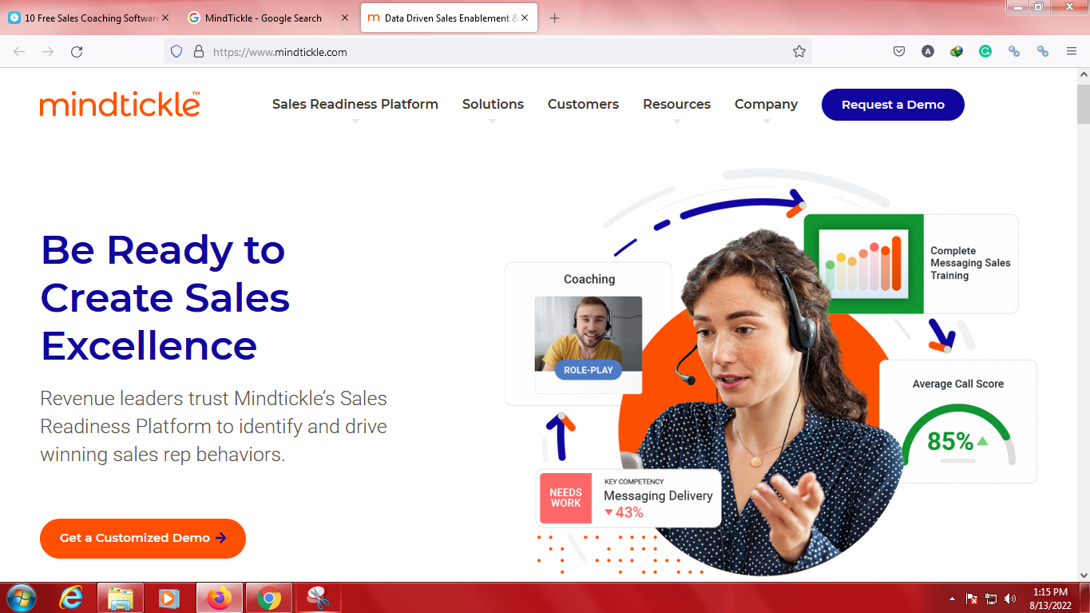This screenshot has width=1090, height=613.
Task: Open the Windows Start menu
Action: (21, 598)
